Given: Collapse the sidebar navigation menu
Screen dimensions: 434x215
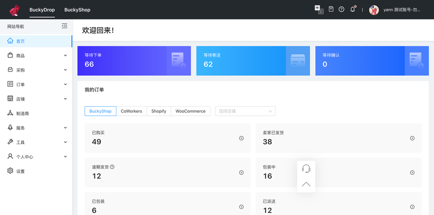Looking at the screenshot, I should [65, 26].
